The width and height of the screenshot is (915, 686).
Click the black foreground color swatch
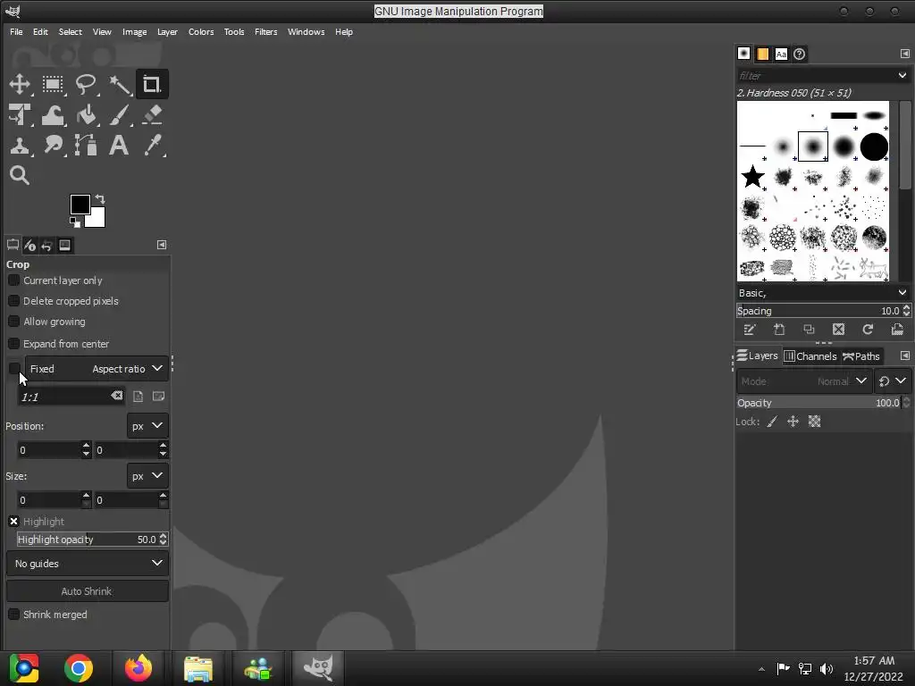coord(80,205)
